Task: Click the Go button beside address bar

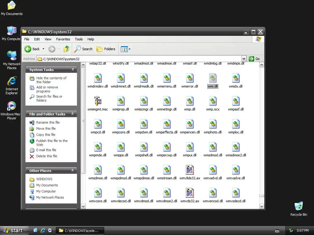Action: [x=254, y=59]
